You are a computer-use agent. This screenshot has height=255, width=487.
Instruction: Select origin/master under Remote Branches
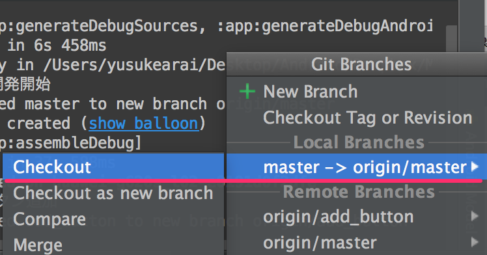(x=357, y=242)
